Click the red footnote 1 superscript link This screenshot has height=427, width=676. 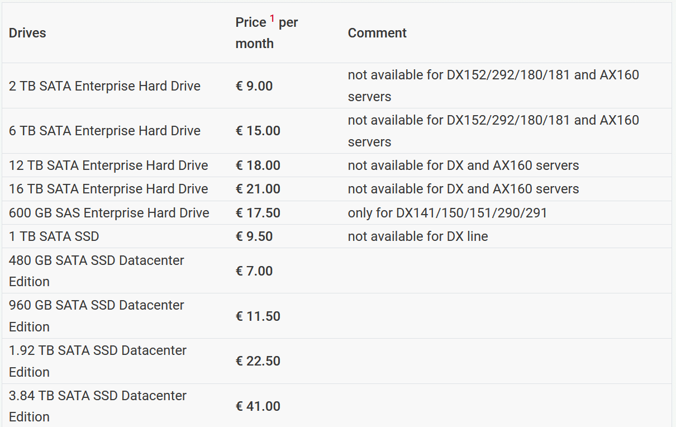[x=273, y=19]
